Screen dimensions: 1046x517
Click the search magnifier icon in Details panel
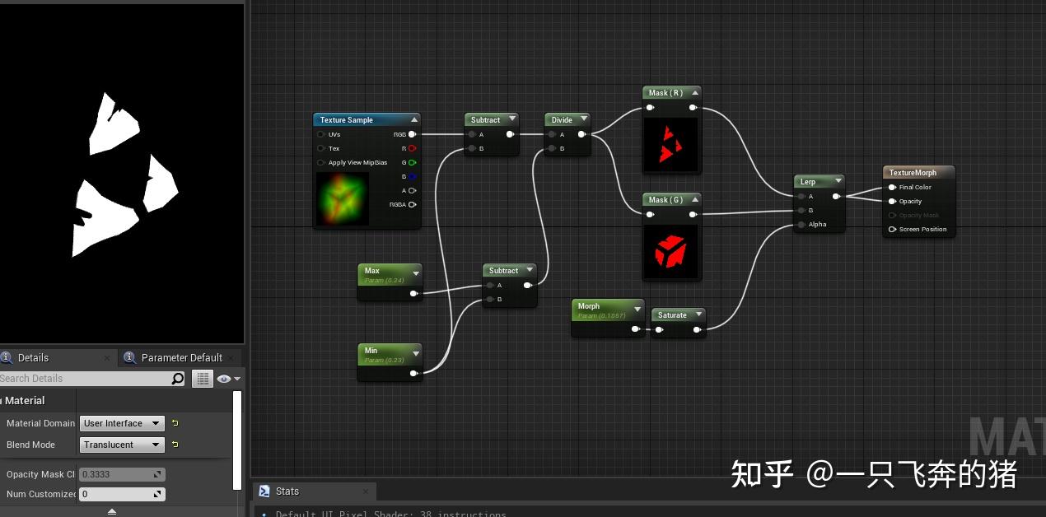(176, 378)
